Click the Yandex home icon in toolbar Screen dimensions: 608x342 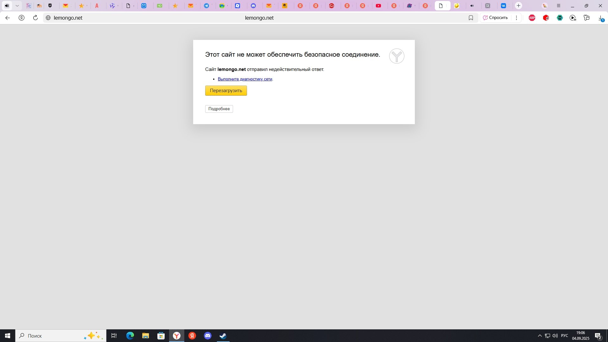[x=22, y=18]
